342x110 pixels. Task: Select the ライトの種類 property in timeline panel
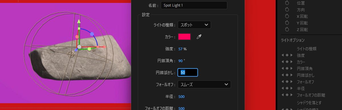[307, 49]
